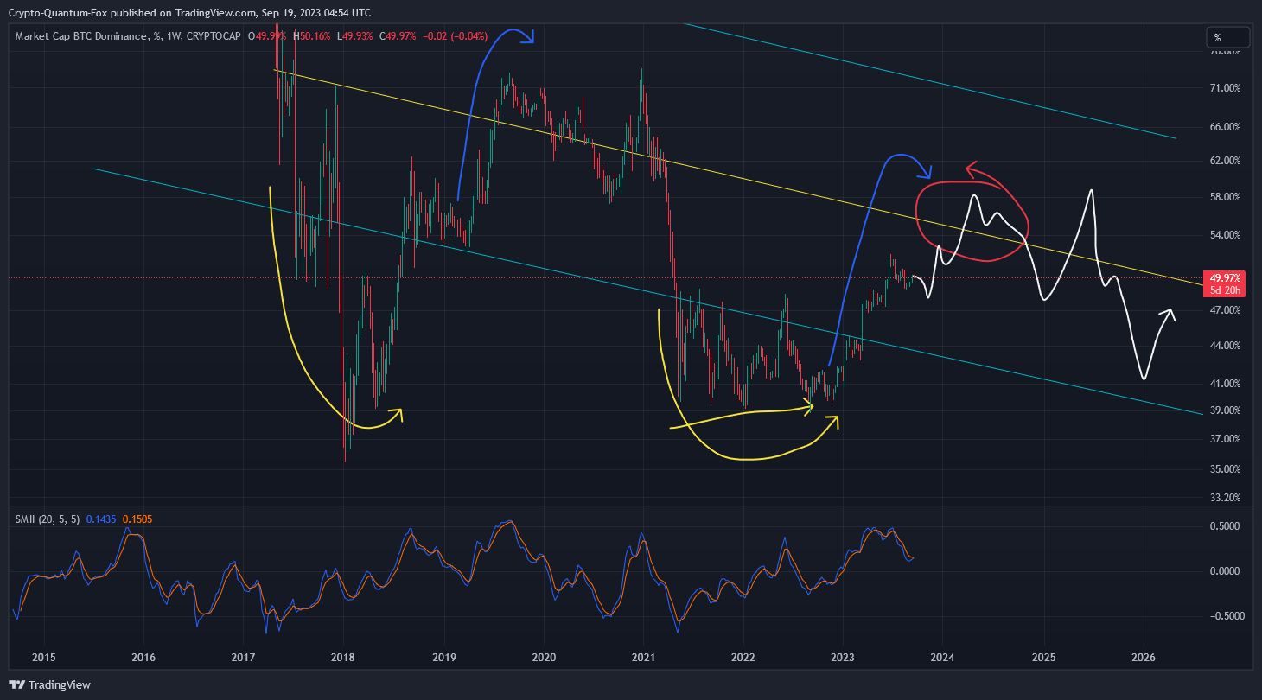Click the bar countdown 5d 20h
The image size is (1262, 700).
pyautogui.click(x=1226, y=290)
